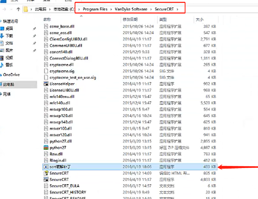Screen dimensions: 258x199
Task: Select the msvcp100.dll file name
Action: 61,110
